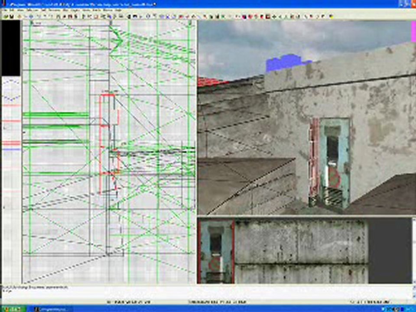The image size is (416, 312).
Task: Select the teal door texture thumbnail
Action: [216, 251]
